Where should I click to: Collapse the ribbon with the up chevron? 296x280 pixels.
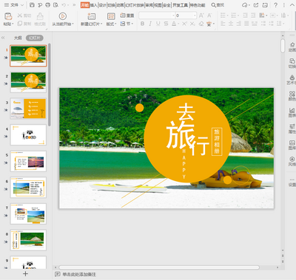coord(292,5)
